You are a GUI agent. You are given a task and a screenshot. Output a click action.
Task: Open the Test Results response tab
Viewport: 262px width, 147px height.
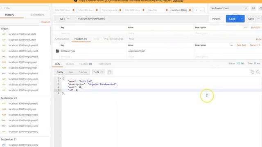(105, 64)
